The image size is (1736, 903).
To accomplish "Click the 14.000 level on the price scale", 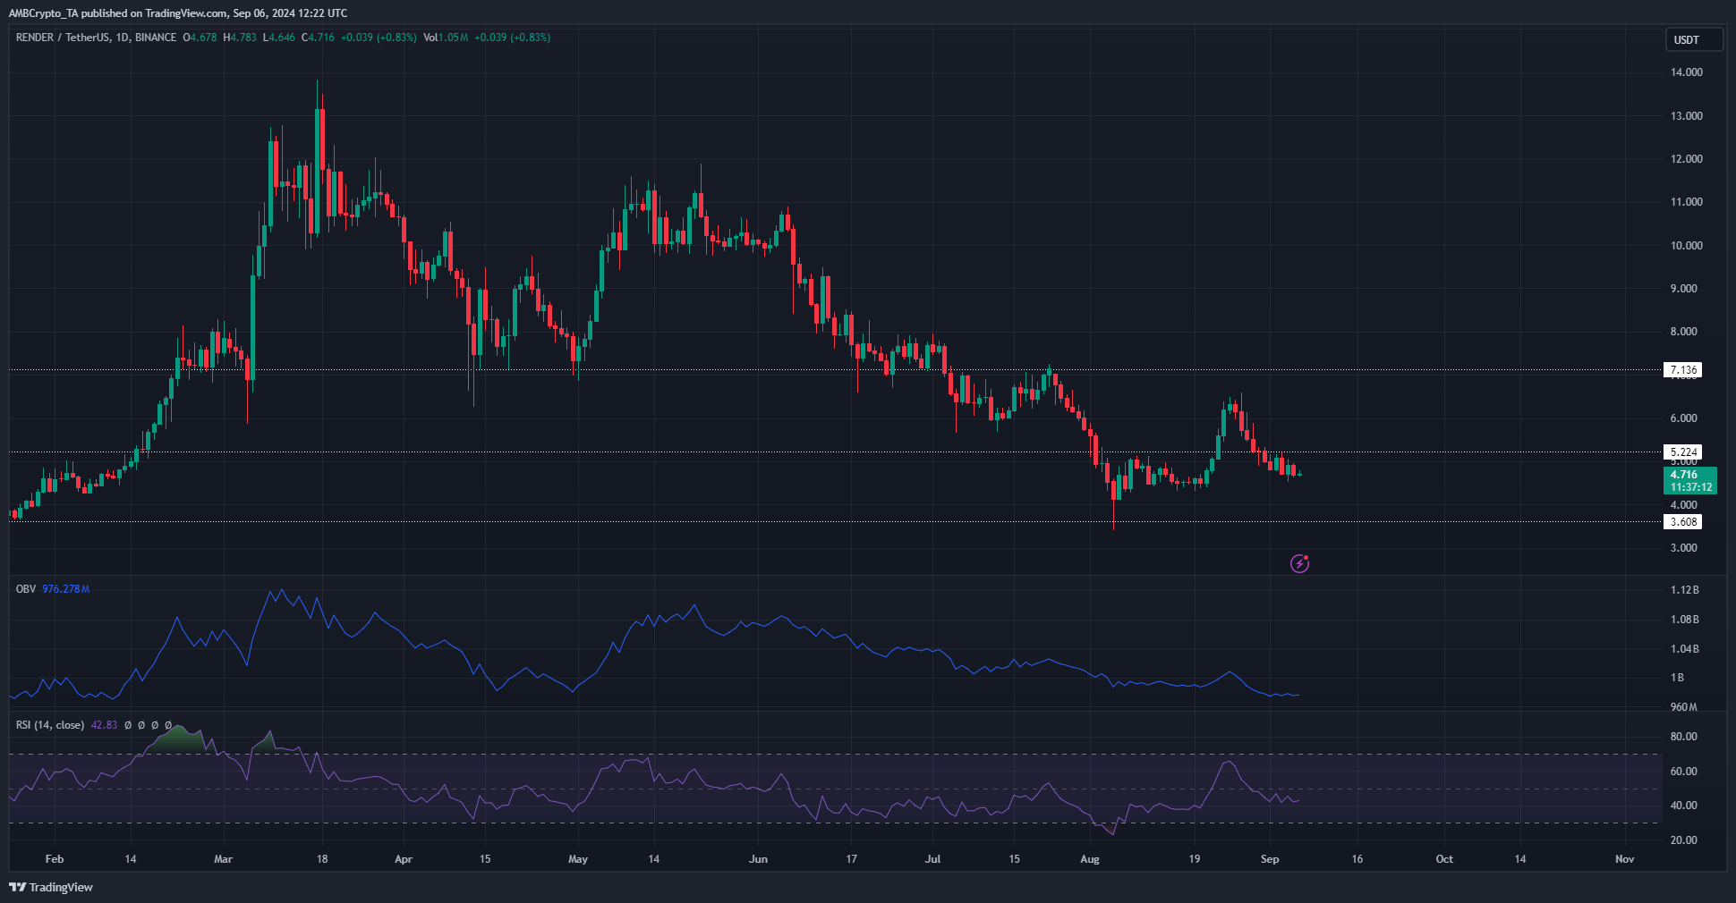I will point(1686,72).
